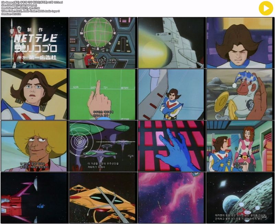Open the red spaceship in dark space thumbnail

(34, 198)
